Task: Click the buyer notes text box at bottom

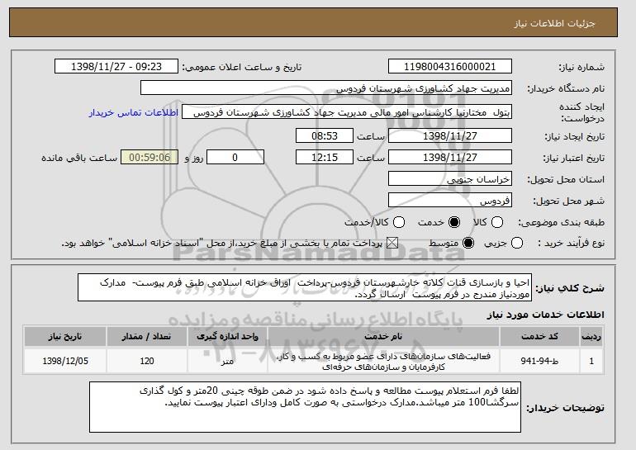Action: [x=306, y=406]
